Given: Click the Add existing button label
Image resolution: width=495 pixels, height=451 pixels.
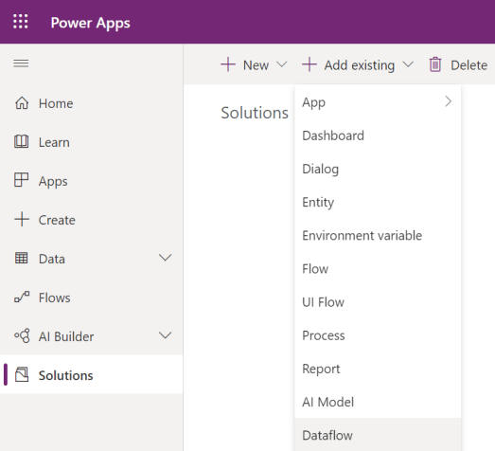Looking at the screenshot, I should pyautogui.click(x=360, y=65).
